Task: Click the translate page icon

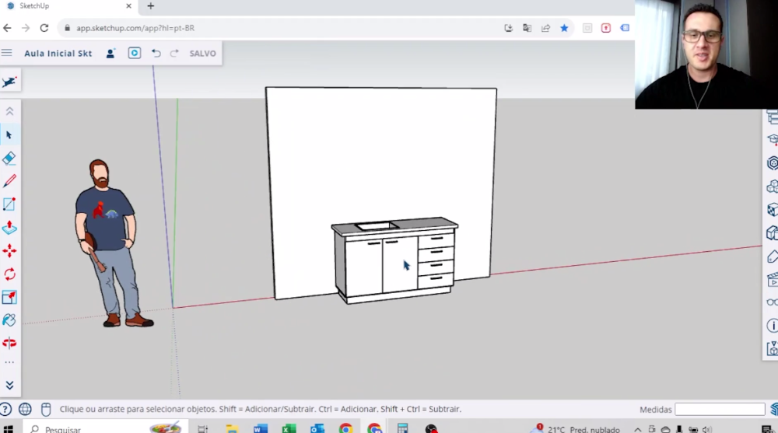Action: pos(527,28)
